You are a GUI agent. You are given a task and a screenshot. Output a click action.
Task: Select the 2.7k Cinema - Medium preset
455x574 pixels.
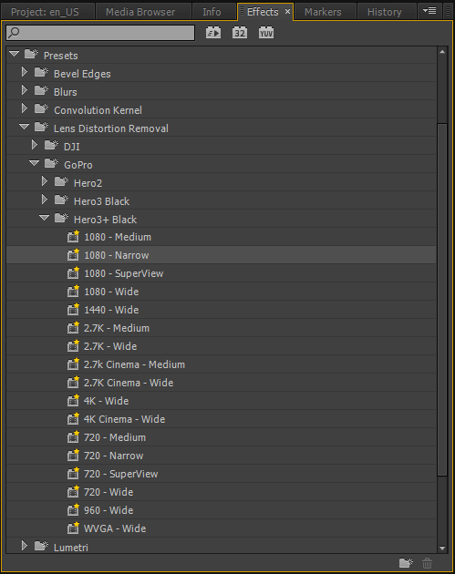[x=221, y=364]
